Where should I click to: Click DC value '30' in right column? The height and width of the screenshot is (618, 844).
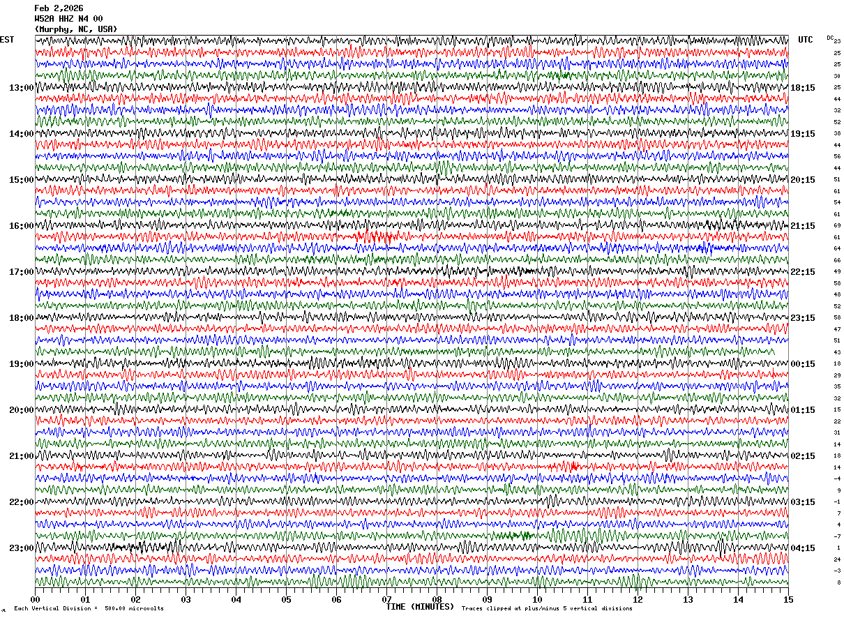pos(837,76)
